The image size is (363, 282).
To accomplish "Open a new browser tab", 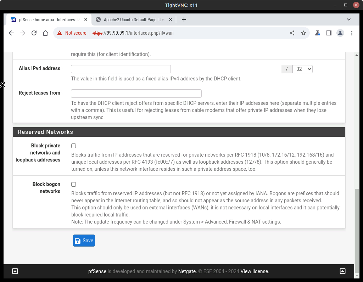I will point(184,20).
